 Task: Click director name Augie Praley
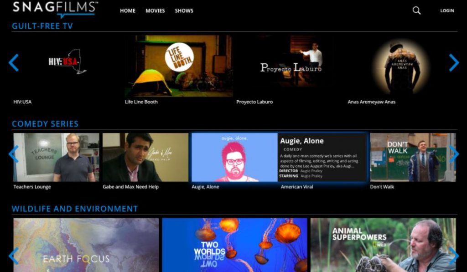click(311, 171)
